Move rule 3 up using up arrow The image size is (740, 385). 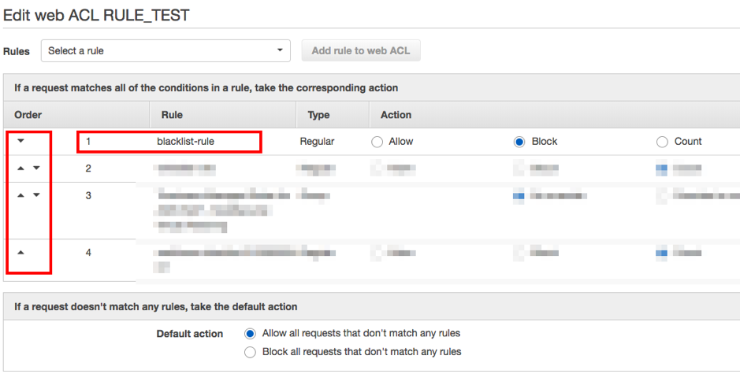(x=20, y=195)
